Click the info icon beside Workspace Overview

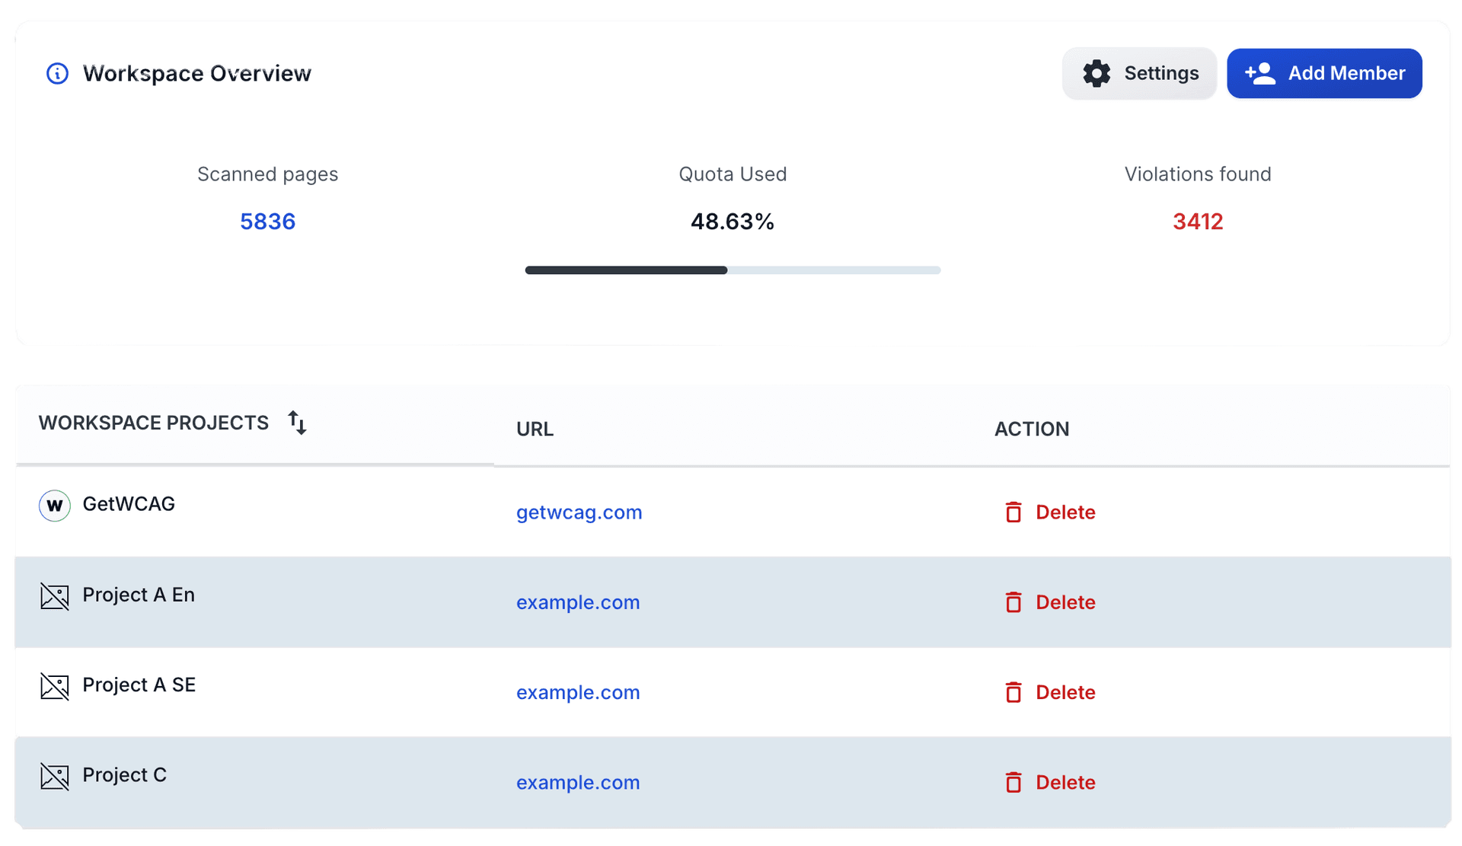point(57,73)
